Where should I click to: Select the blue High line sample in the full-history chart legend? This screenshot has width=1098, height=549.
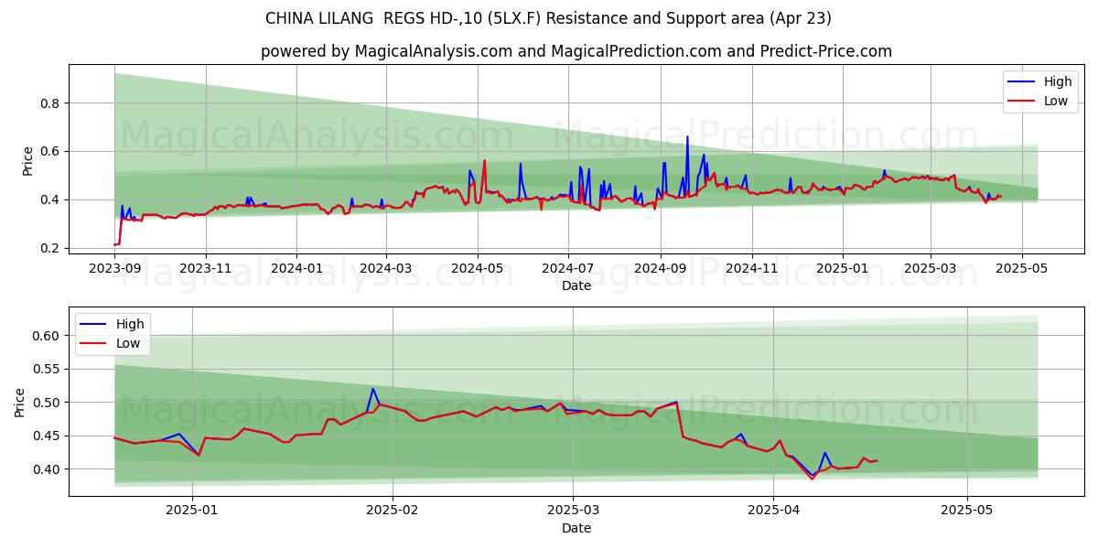tap(1022, 81)
